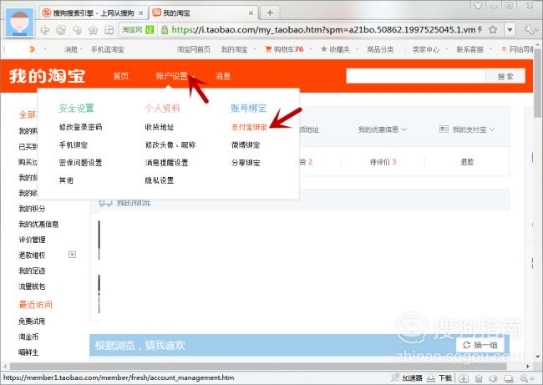Screen dimensions: 543x385
Task: Click the browser address URL field
Action: coord(324,30)
